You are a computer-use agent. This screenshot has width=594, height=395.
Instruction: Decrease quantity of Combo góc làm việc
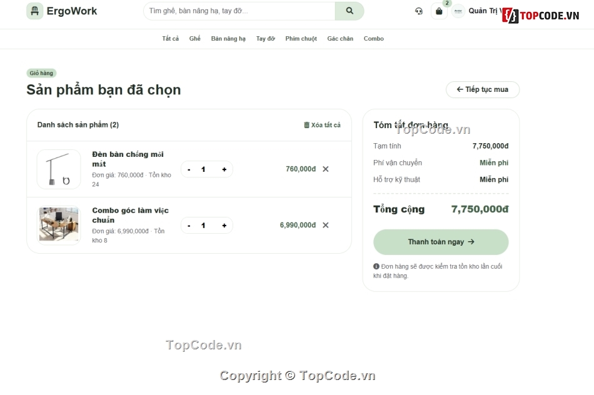[x=189, y=226]
